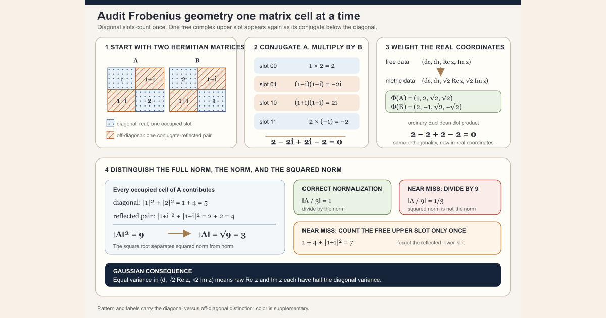Click 'Every occupied cell of A contributes'
The width and height of the screenshot is (606, 318).
click(x=164, y=190)
